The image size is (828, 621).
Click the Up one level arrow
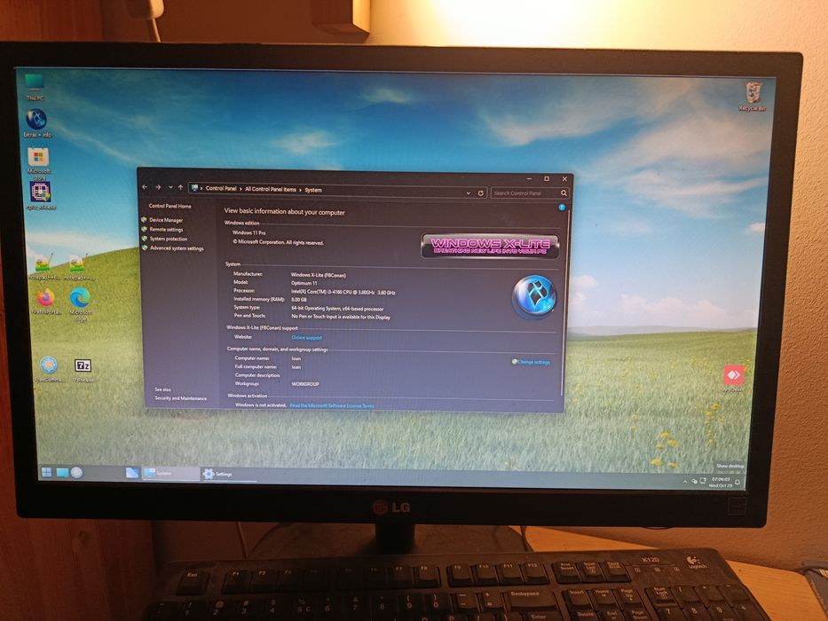pyautogui.click(x=180, y=187)
